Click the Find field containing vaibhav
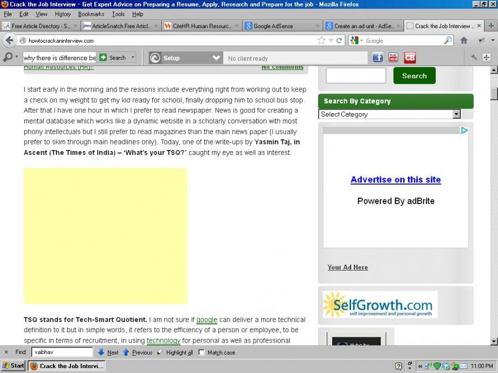Viewport: 498px width, 373px height. click(x=62, y=352)
